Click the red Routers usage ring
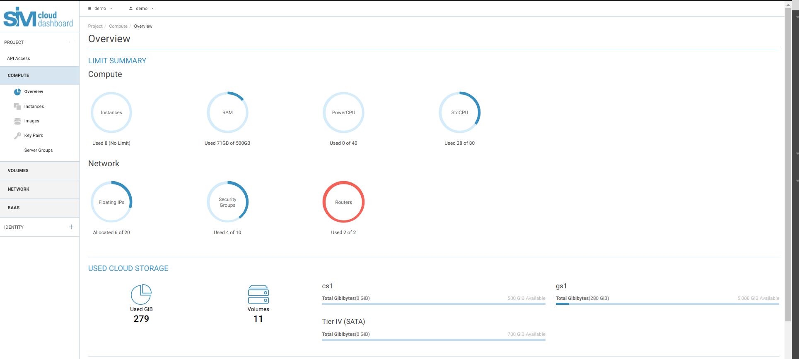The image size is (799, 359). point(343,202)
